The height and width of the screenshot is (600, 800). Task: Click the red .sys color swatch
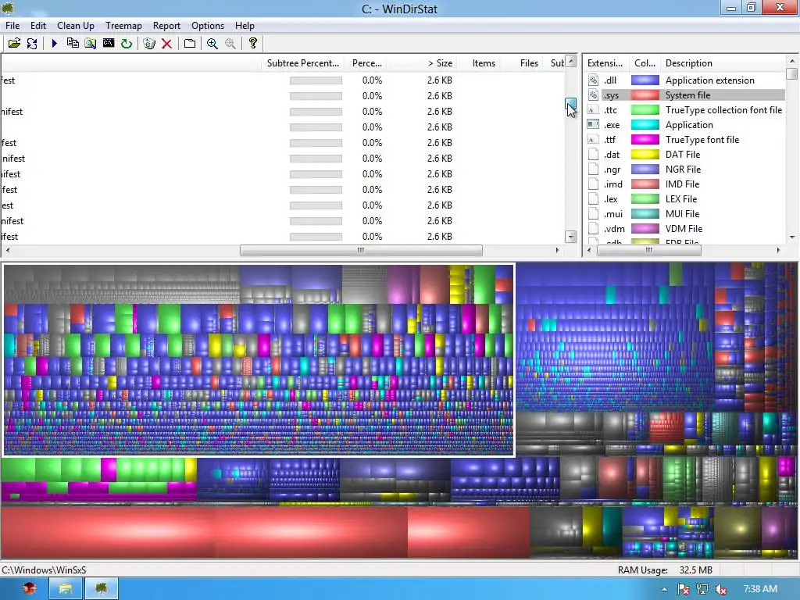(x=645, y=95)
